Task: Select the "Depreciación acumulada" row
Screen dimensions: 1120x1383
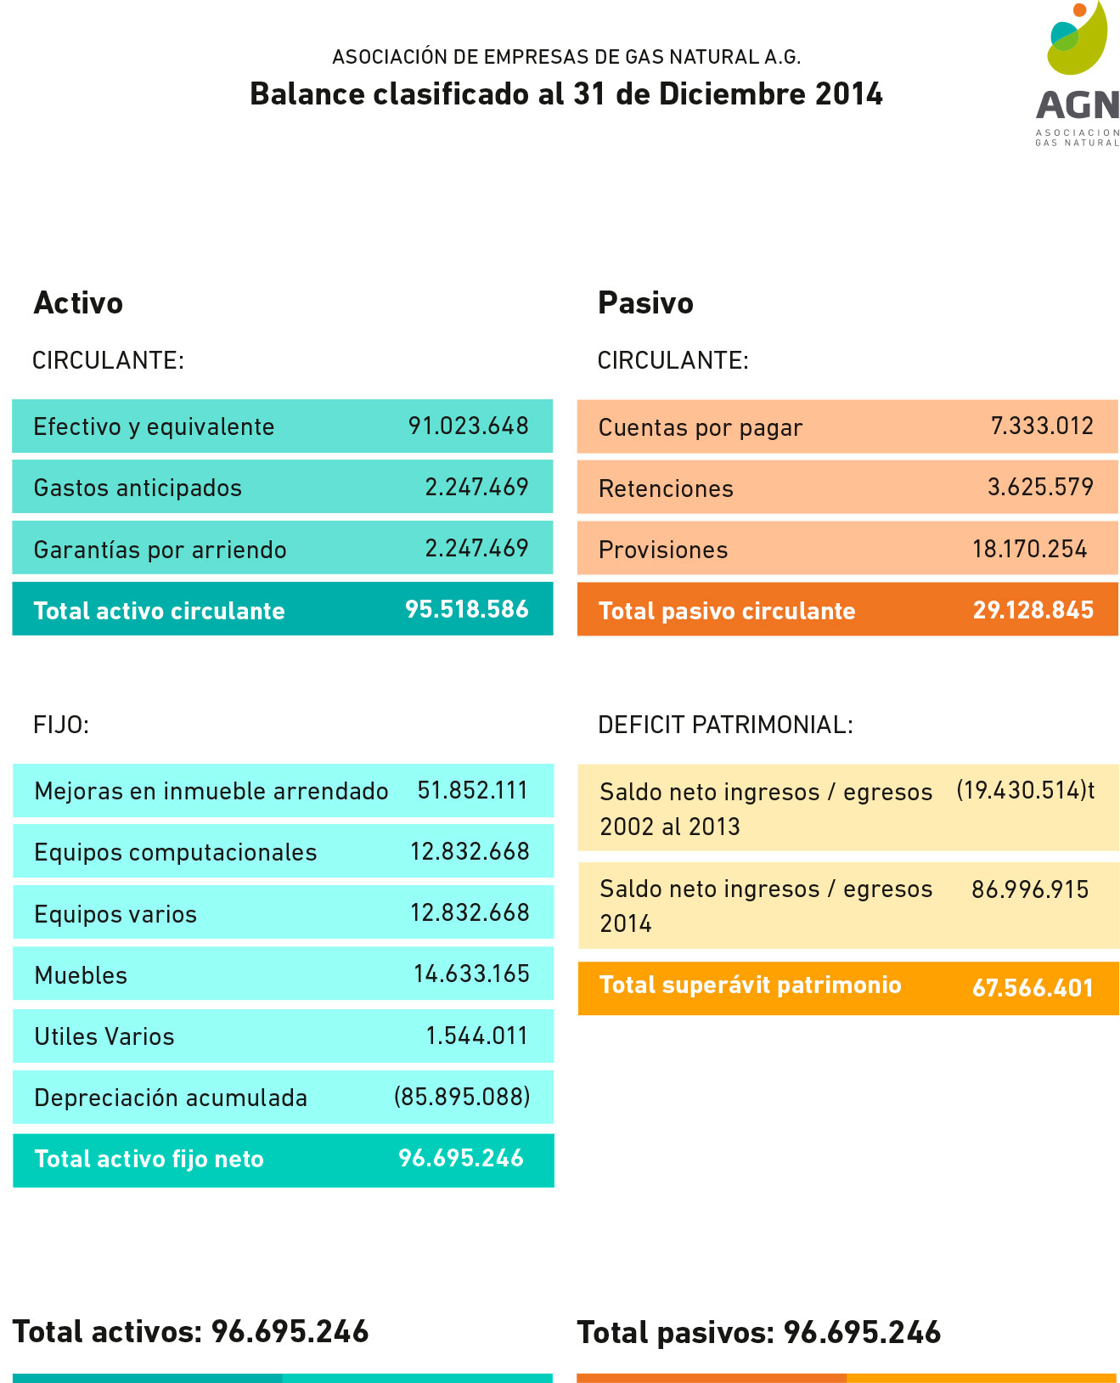Action: coord(283,1097)
